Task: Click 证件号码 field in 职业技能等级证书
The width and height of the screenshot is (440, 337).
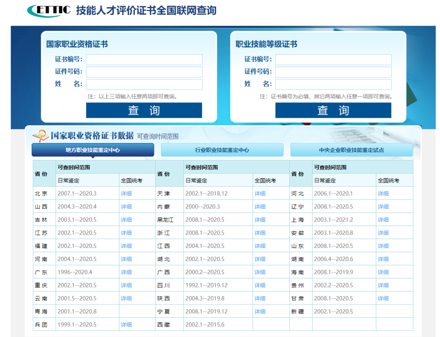Action: tap(333, 72)
